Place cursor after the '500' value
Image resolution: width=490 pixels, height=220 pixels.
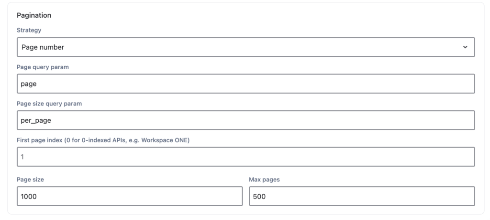pyautogui.click(x=266, y=196)
